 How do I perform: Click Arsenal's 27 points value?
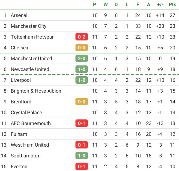[x=173, y=15]
